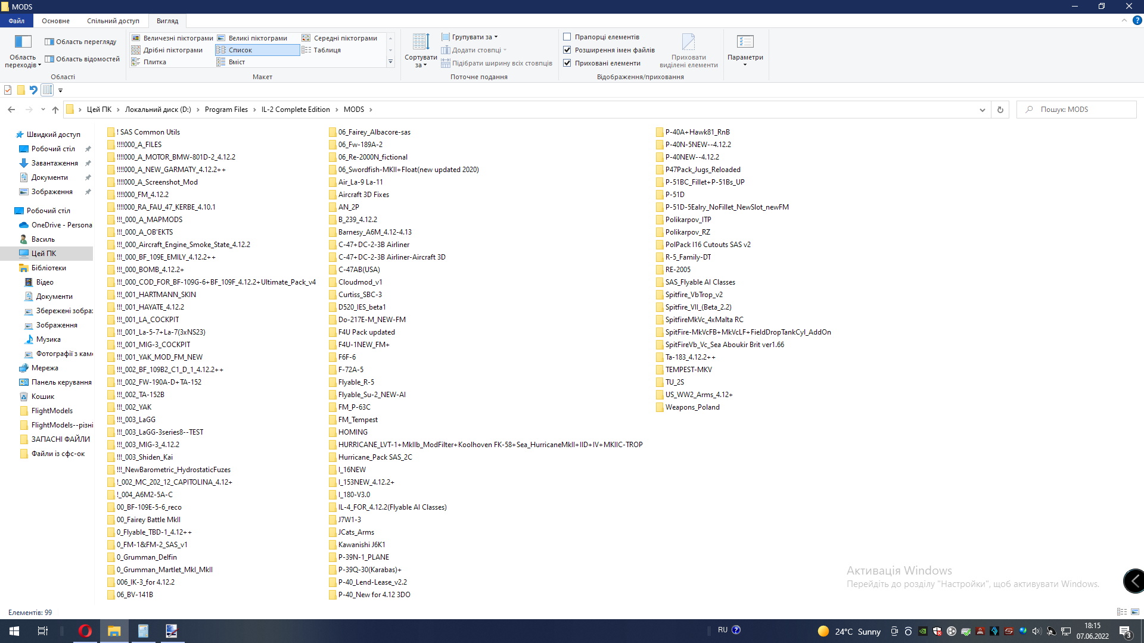Select the Таблиця layout option
Viewport: 1144px width, 643px height.
coord(327,50)
